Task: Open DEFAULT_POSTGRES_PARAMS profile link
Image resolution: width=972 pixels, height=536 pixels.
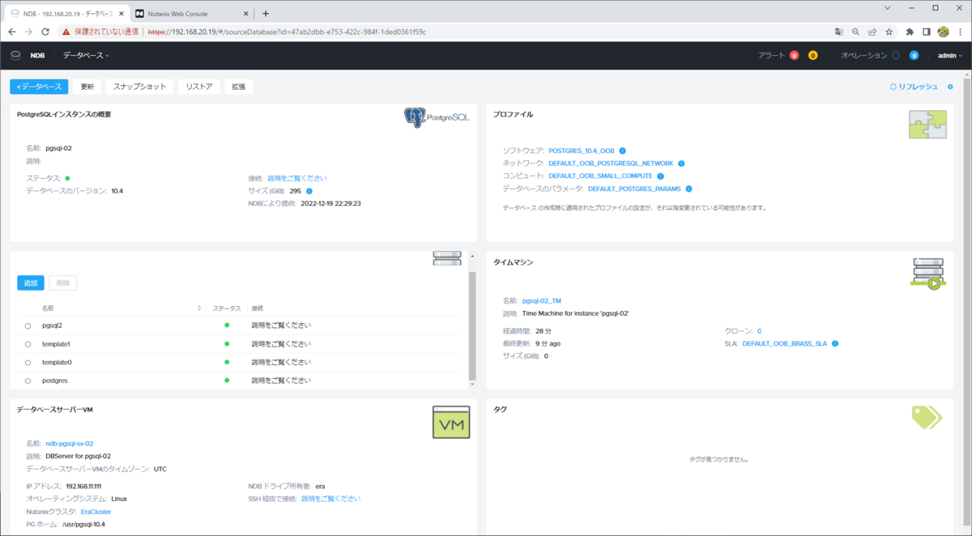Action: point(634,189)
